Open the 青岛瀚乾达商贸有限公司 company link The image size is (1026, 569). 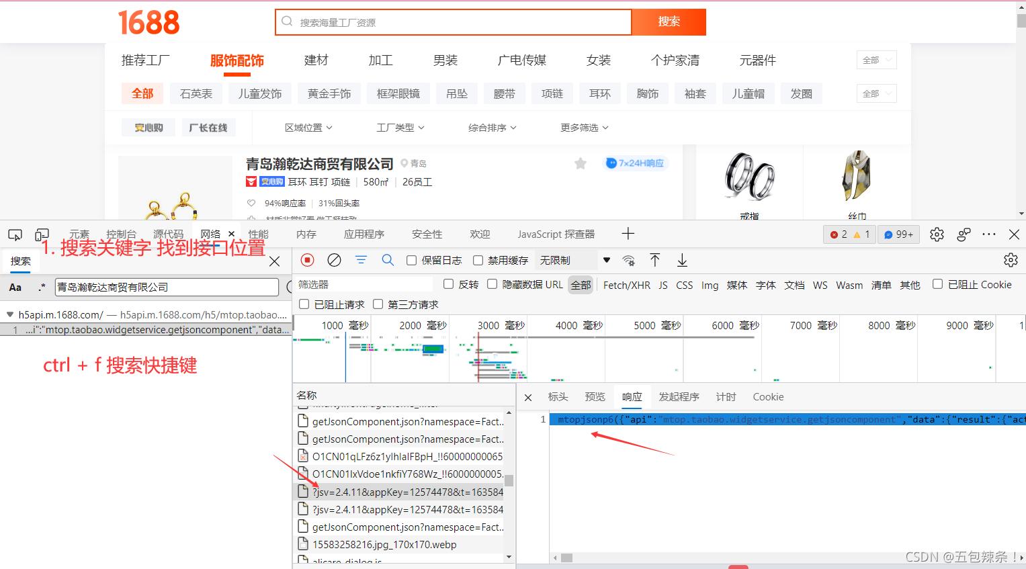click(321, 163)
